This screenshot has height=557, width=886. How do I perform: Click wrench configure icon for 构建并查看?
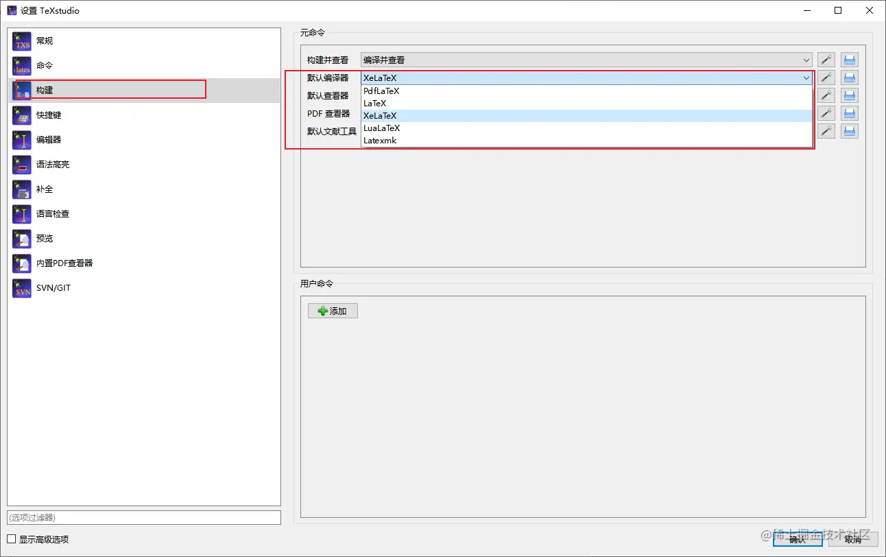point(826,60)
